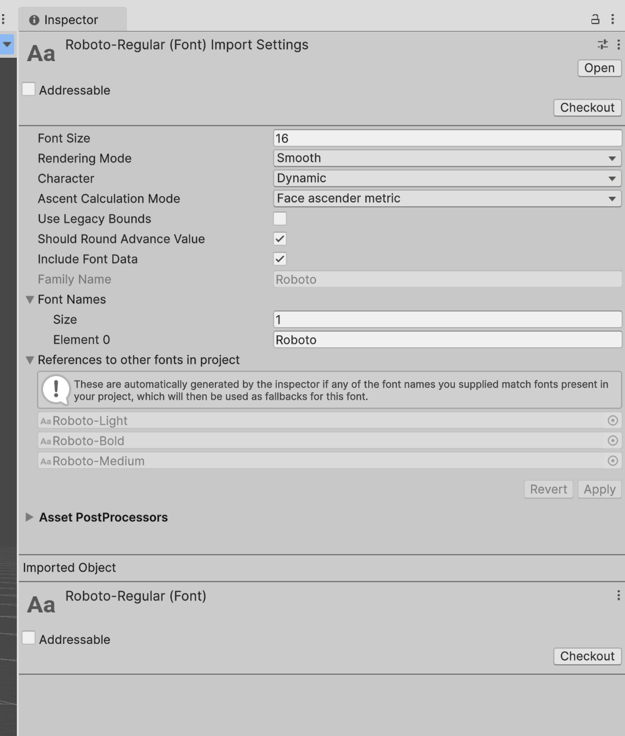Open the Inspector lock icon at top right

pyautogui.click(x=594, y=19)
